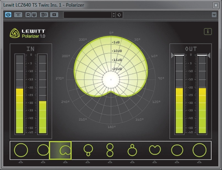Click the "90°" label on the polar plot
Viewport: 222px width, 170px height.
pos(161,78)
